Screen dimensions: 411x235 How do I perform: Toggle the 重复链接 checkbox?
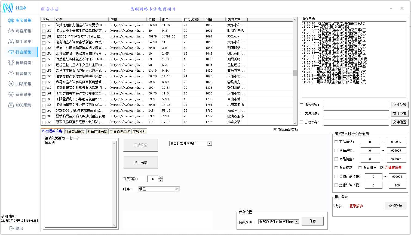(x=360, y=168)
